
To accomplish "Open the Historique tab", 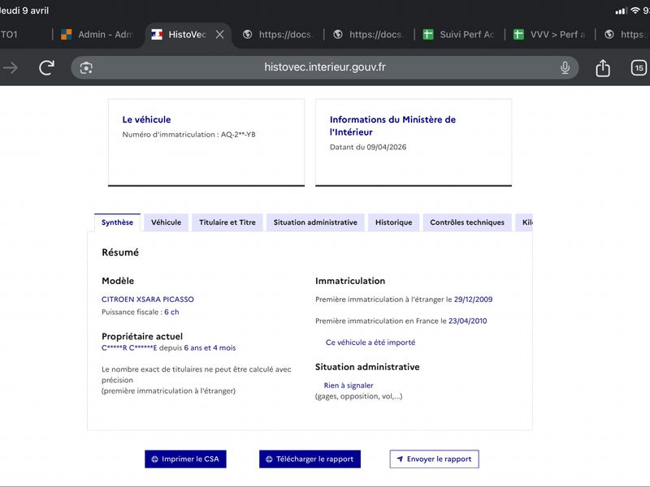I will tap(393, 222).
